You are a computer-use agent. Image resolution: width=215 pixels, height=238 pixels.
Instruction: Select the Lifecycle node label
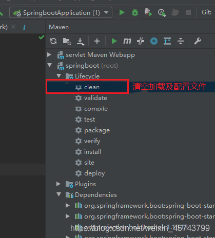pyautogui.click(x=87, y=76)
